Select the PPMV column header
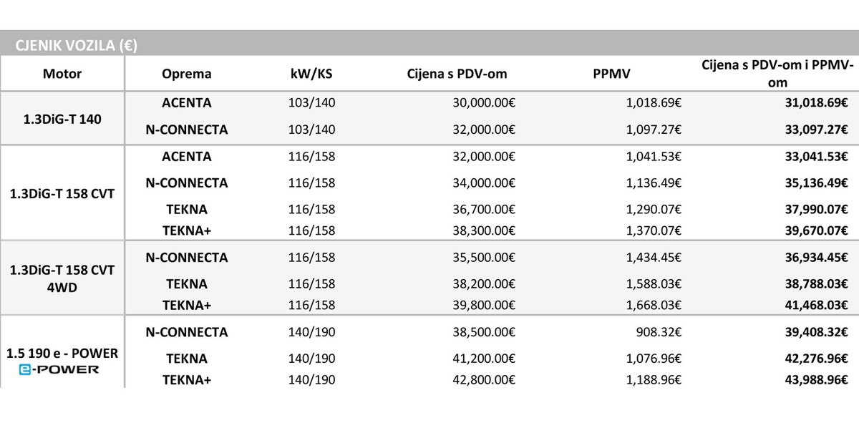 click(x=613, y=74)
